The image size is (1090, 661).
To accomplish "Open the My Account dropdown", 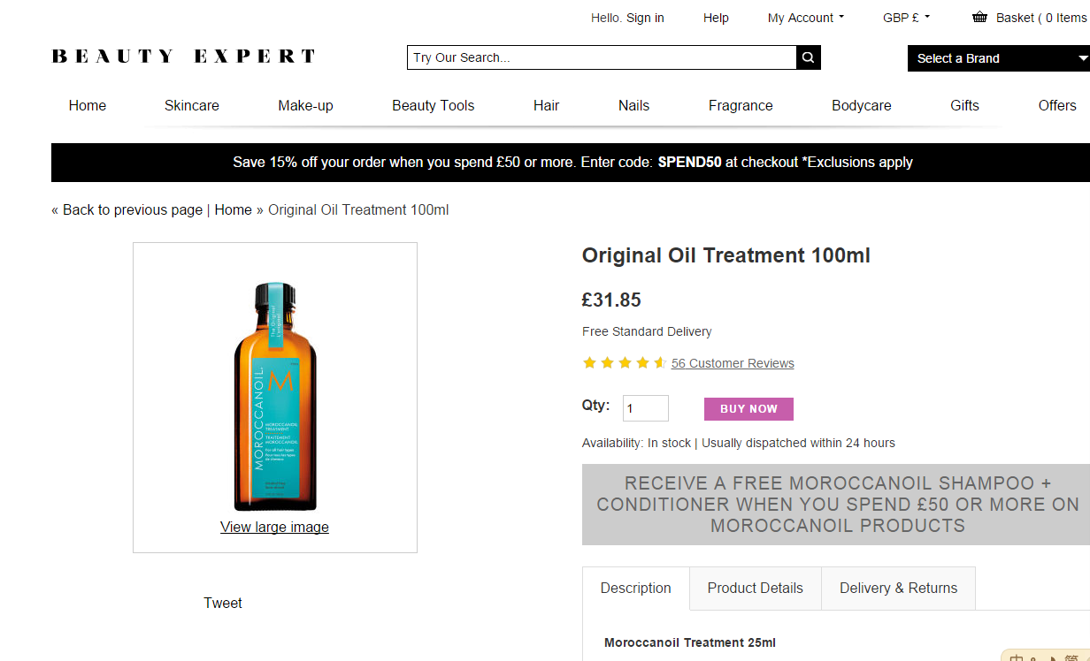I will pos(805,18).
